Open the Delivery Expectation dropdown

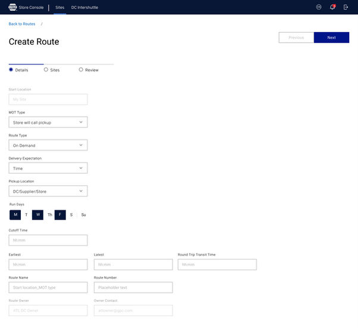(x=48, y=168)
